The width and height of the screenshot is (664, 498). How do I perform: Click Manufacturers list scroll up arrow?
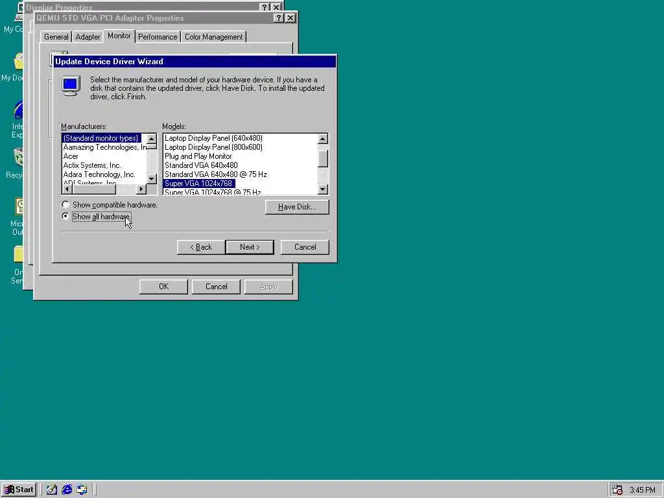point(152,139)
